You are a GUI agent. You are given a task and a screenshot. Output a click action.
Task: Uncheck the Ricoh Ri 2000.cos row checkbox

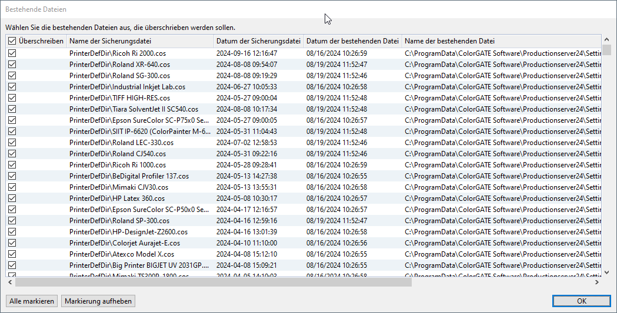tap(12, 53)
